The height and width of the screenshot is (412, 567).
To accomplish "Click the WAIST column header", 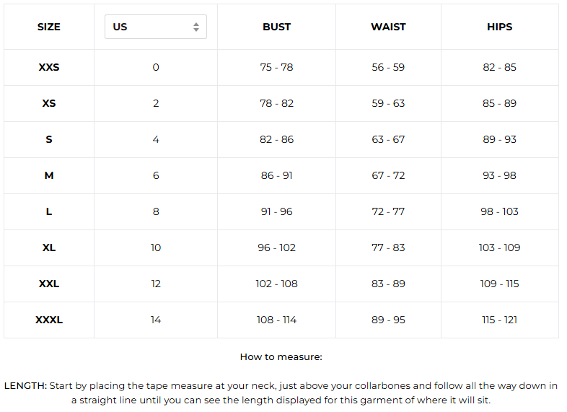I will pyautogui.click(x=388, y=27).
